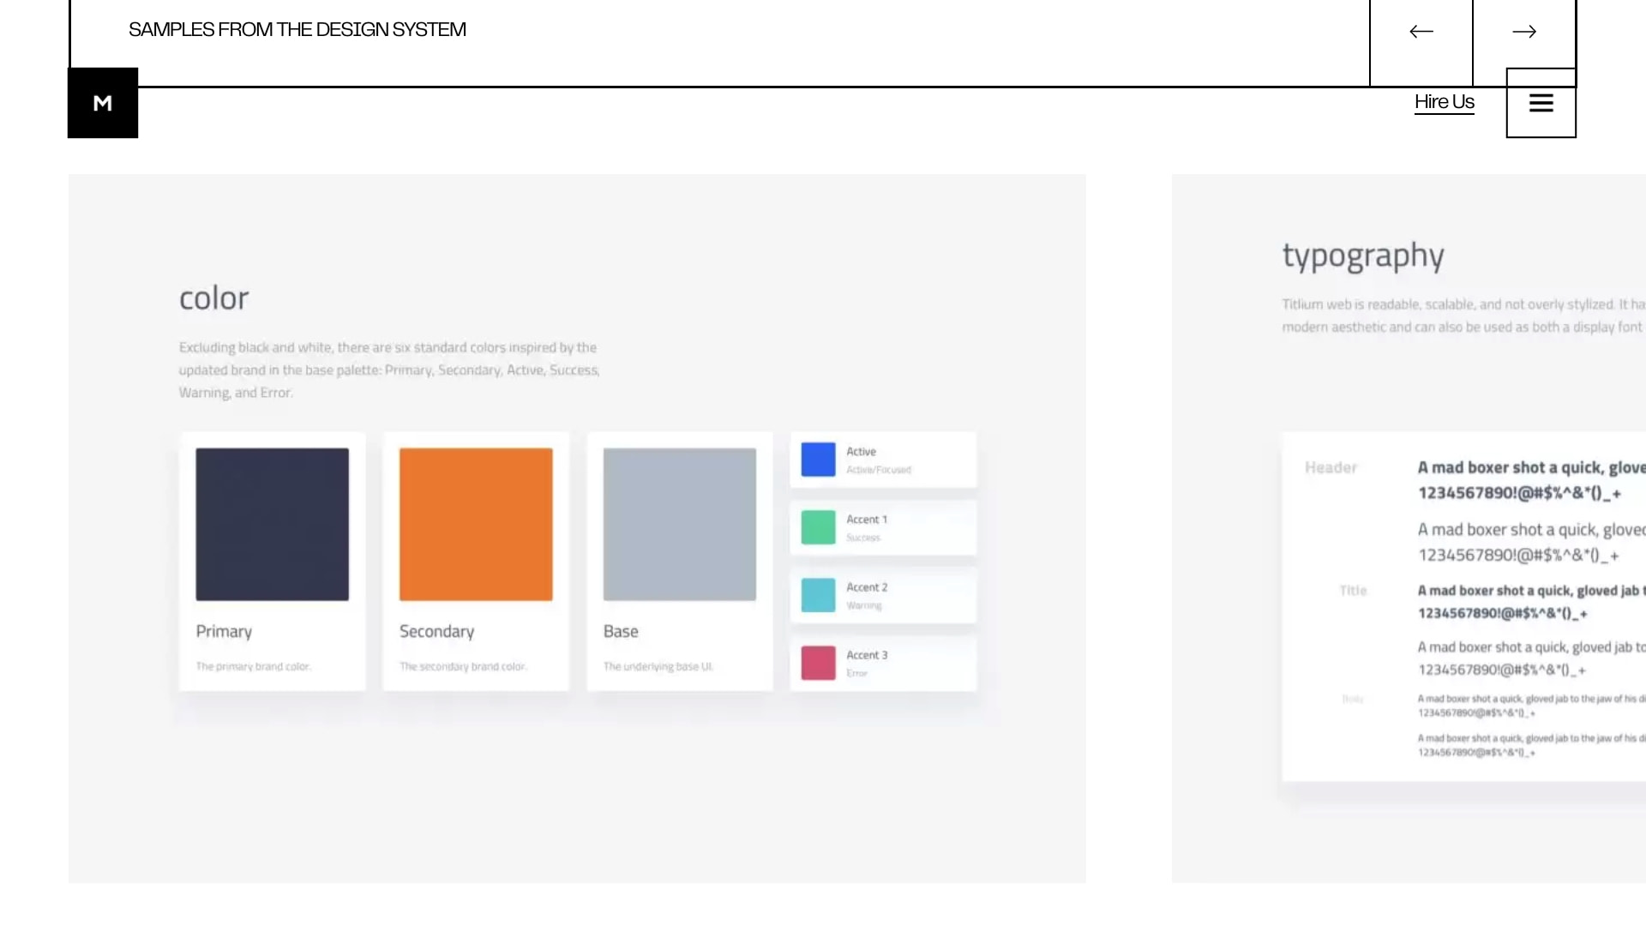This screenshot has width=1646, height=926.
Task: Click the 'SAMPLES FROM THE DESIGN SYSTEM' heading
Action: (297, 30)
